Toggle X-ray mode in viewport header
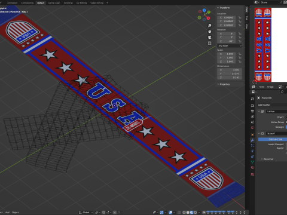The width and height of the screenshot is (287, 215). (x=179, y=213)
